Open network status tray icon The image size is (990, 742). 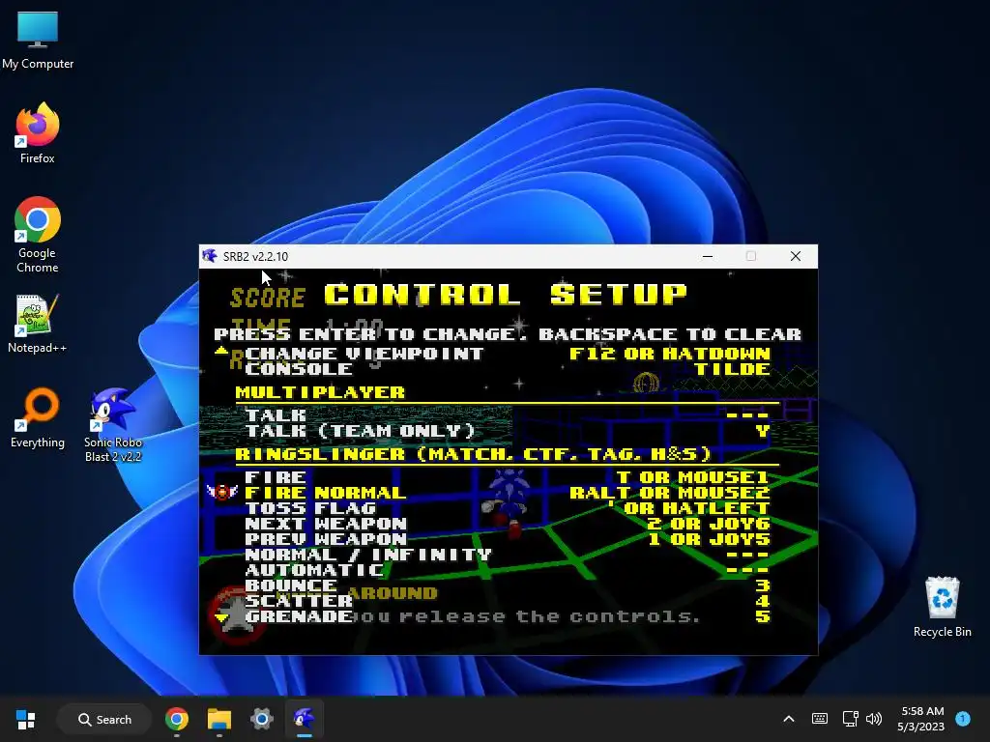(x=850, y=719)
